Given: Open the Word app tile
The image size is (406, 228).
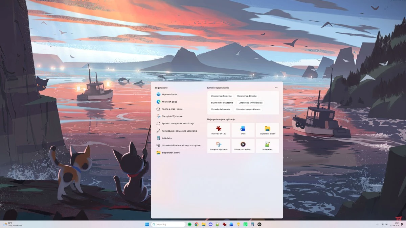Looking at the screenshot, I should [x=243, y=130].
